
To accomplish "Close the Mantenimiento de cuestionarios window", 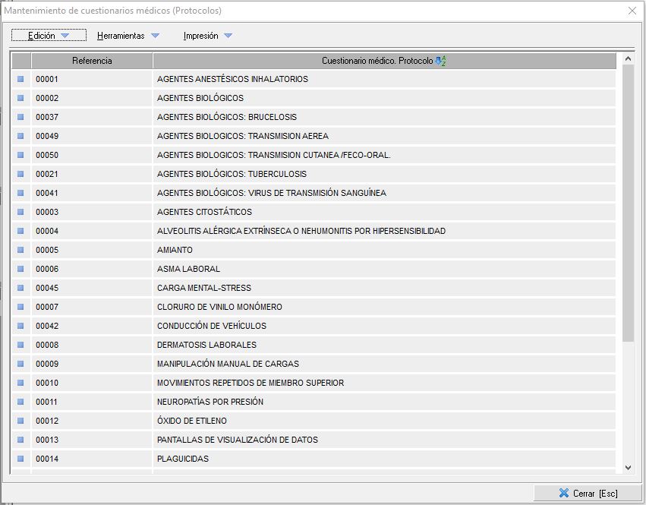I will coord(632,11).
